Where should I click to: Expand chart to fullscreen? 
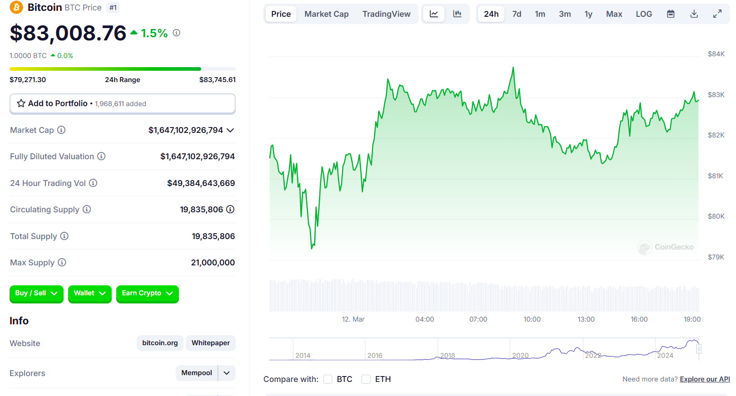[x=717, y=14]
